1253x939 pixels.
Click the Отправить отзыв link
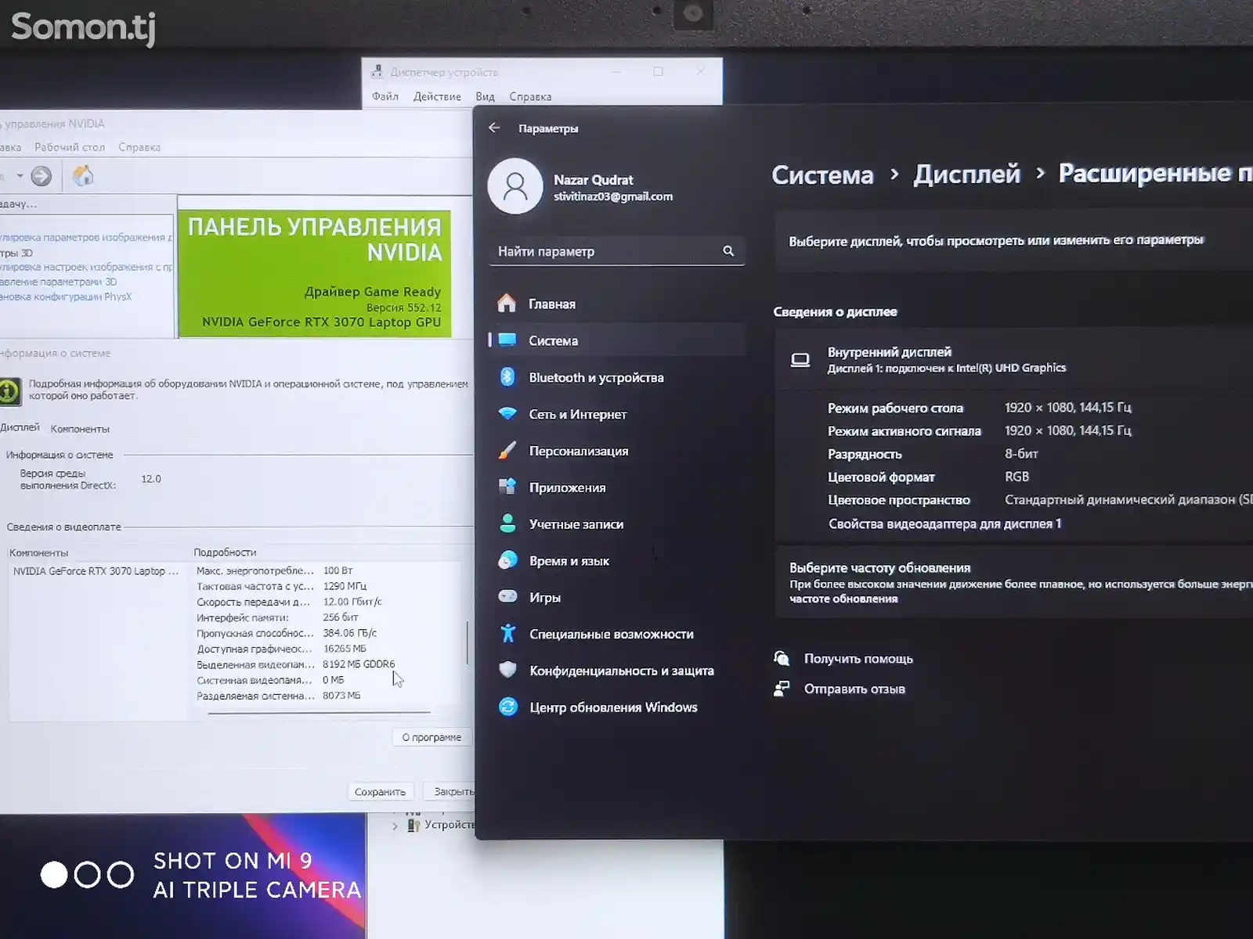click(x=854, y=689)
